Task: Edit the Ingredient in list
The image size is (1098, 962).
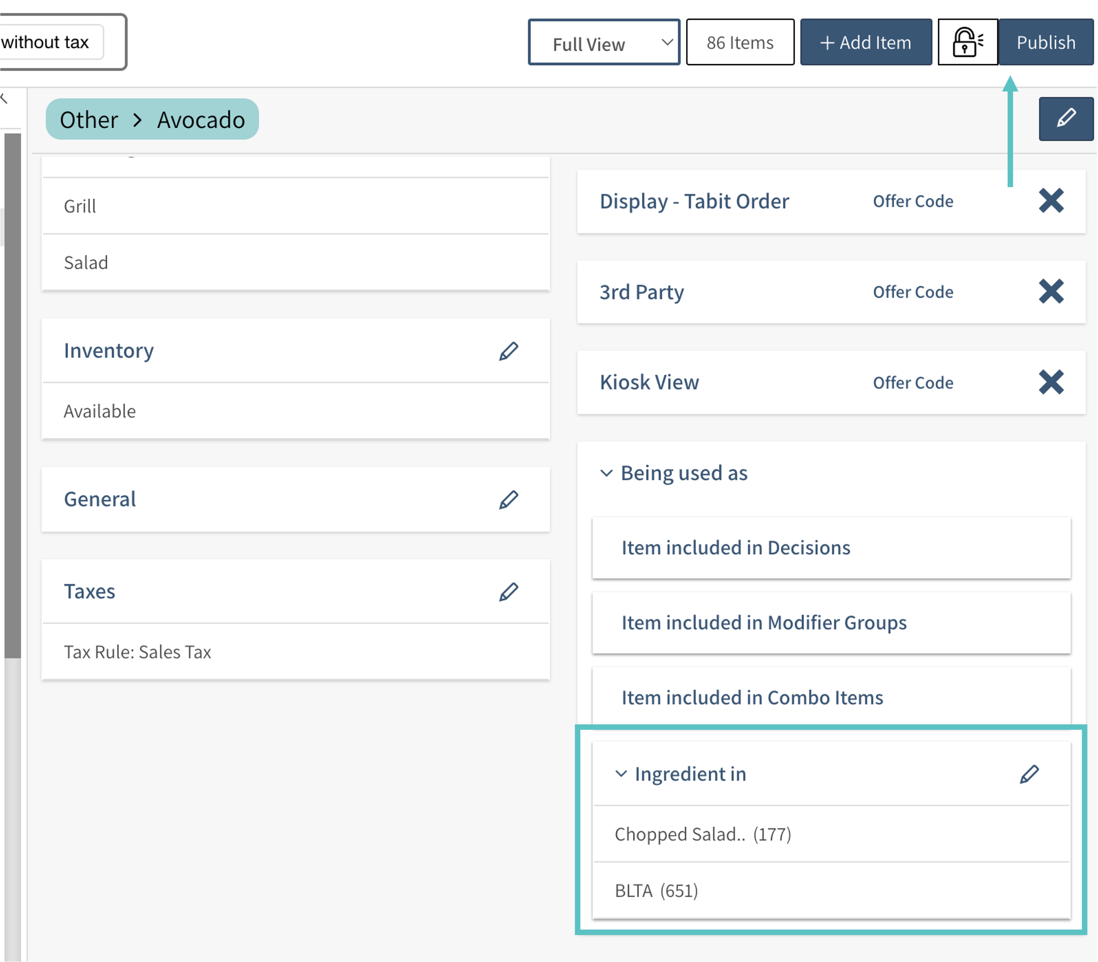Action: point(1029,774)
